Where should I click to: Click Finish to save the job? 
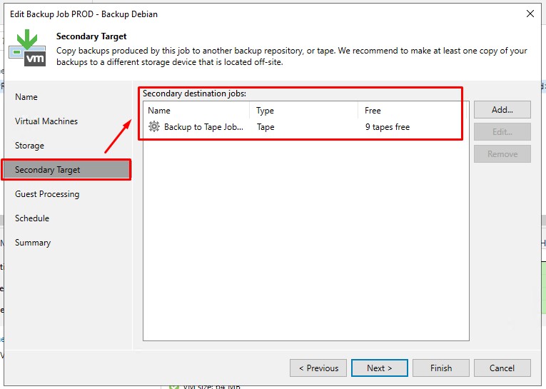(x=440, y=368)
